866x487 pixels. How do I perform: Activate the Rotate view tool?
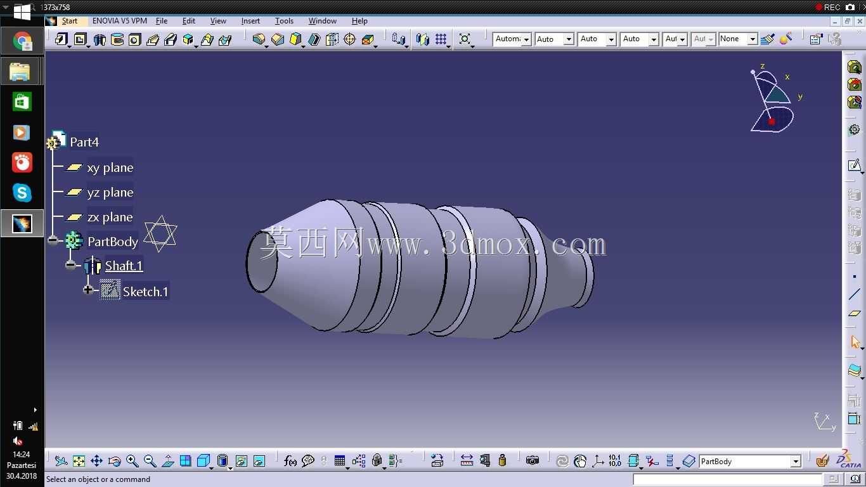(114, 461)
